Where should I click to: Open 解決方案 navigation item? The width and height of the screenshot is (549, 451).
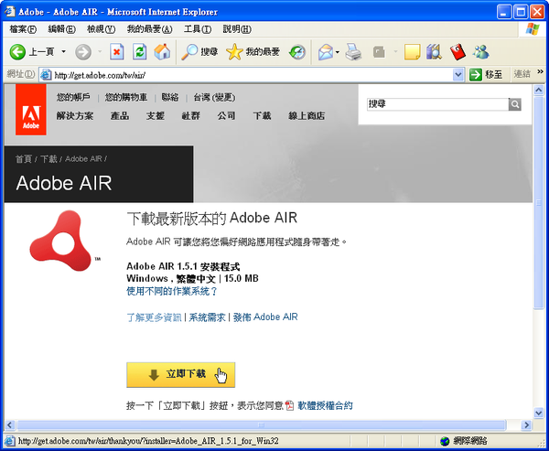point(75,116)
